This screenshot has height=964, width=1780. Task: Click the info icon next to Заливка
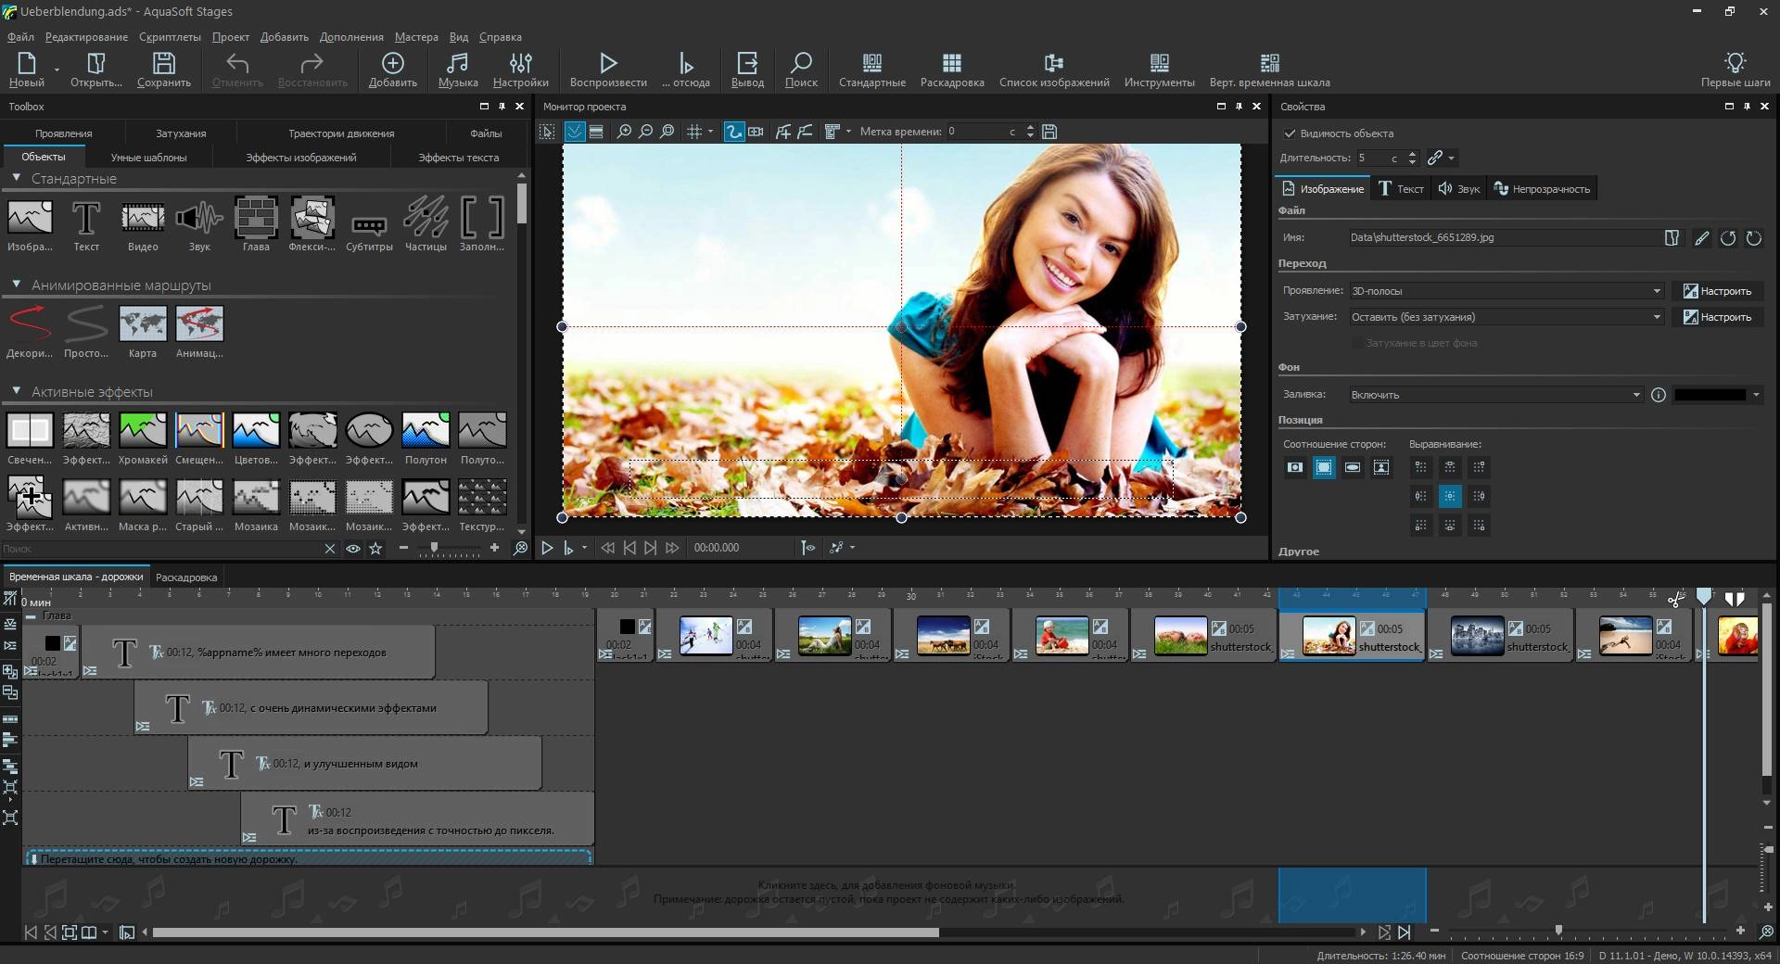1659,395
